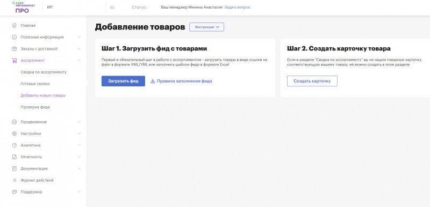430x207 pixels.
Task: Expand the Настройки chevron
Action: 79,134
